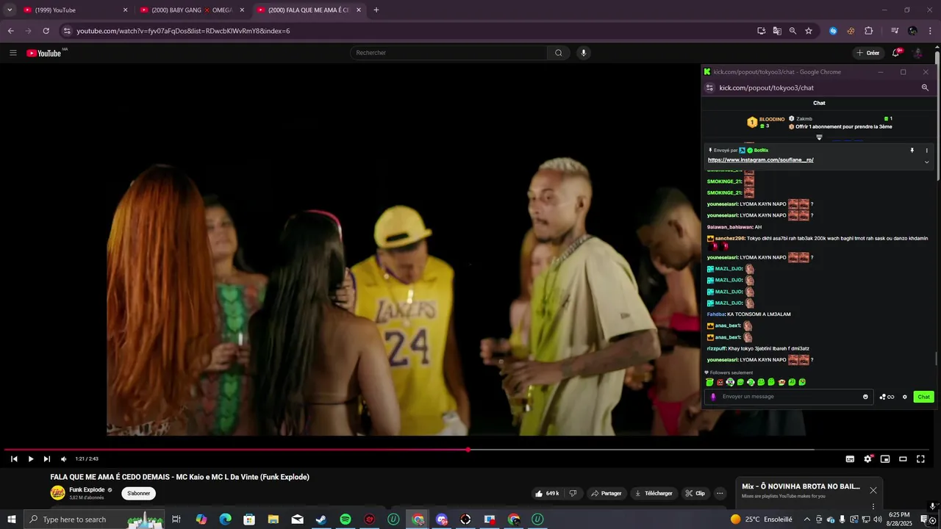
Task: Open a new browser tab
Action: [x=376, y=10]
